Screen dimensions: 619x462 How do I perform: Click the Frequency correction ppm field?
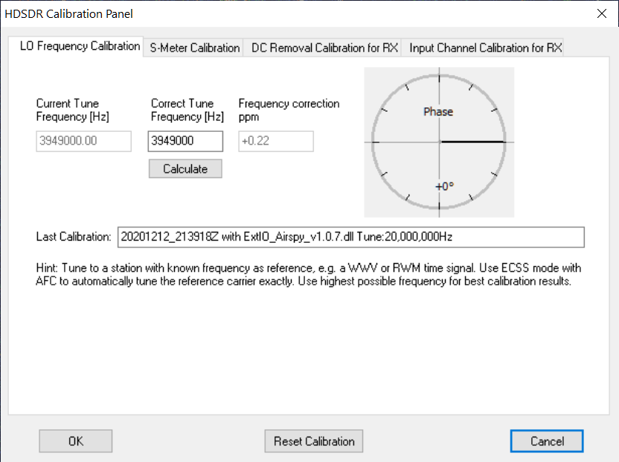pos(275,142)
